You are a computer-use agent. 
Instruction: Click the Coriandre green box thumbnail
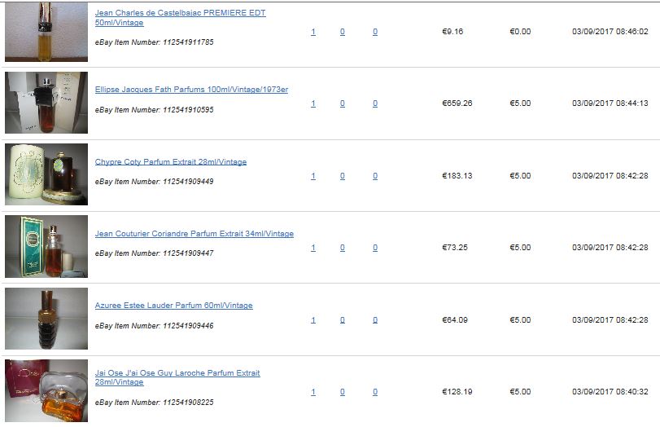pyautogui.click(x=46, y=246)
